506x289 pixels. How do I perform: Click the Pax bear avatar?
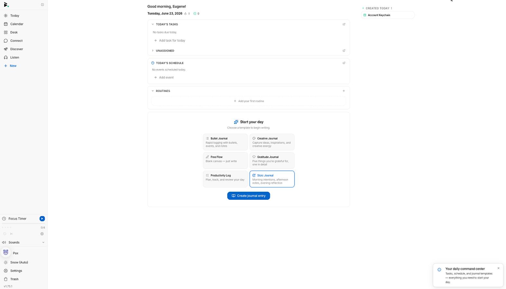[6, 252]
